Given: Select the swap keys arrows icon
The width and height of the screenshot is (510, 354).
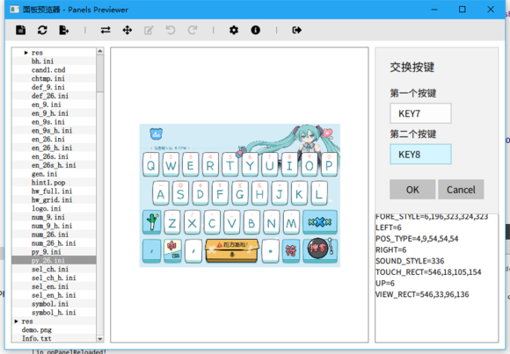Looking at the screenshot, I should click(106, 30).
